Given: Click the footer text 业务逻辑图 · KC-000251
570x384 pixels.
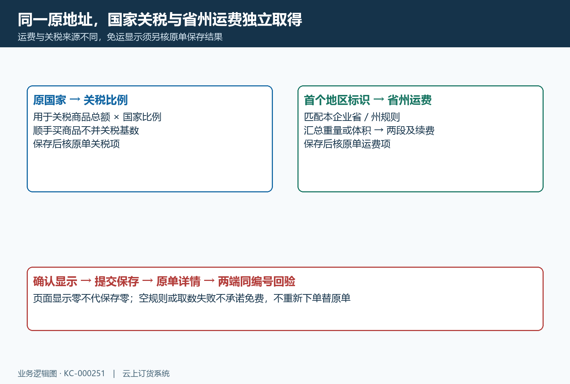Looking at the screenshot, I should 61,373.
